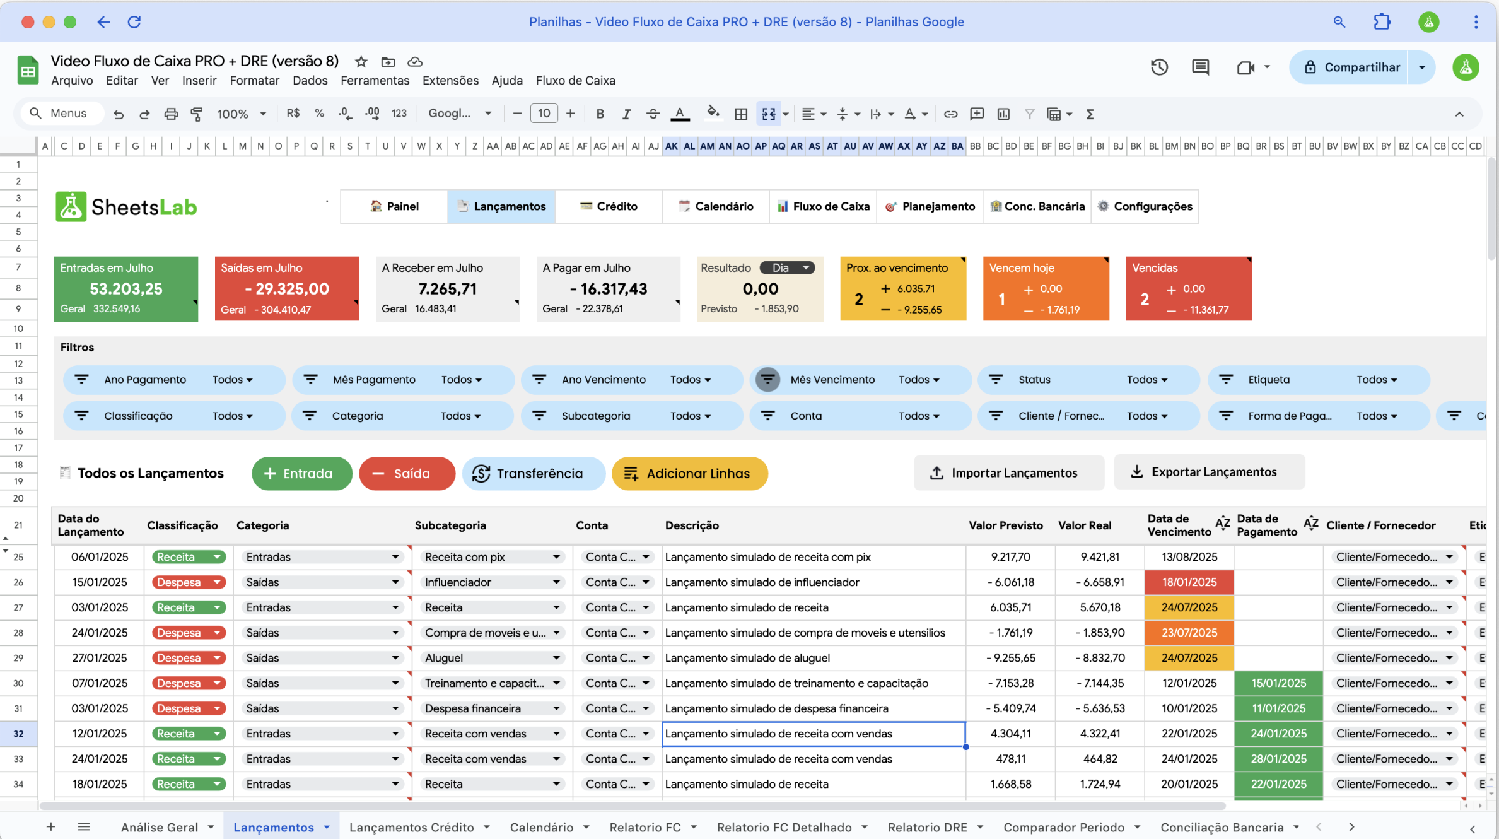Toggle strikethrough formatting

tap(653, 114)
